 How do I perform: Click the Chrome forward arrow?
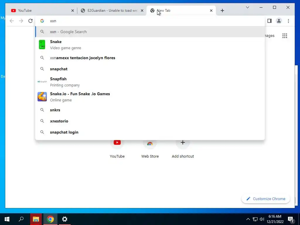(x=21, y=21)
